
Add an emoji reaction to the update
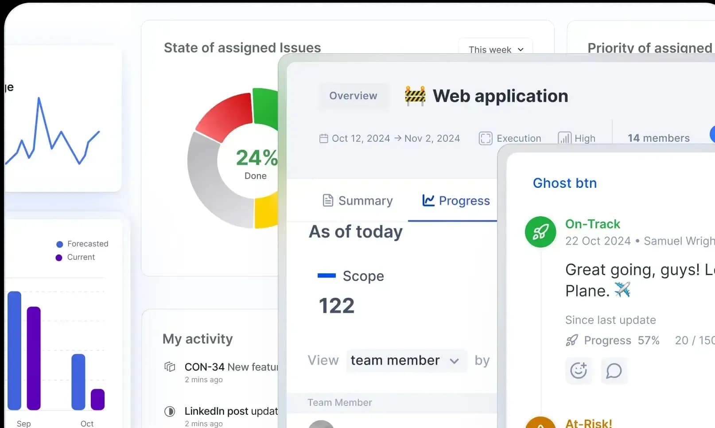[579, 371]
